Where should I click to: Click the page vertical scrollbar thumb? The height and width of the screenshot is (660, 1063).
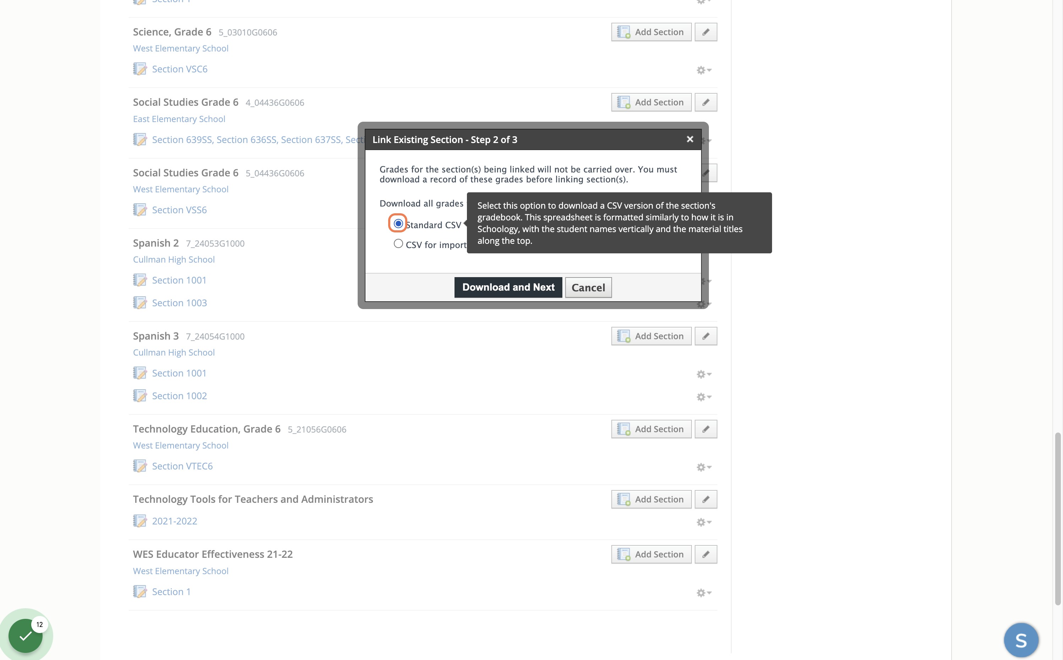1057,519
